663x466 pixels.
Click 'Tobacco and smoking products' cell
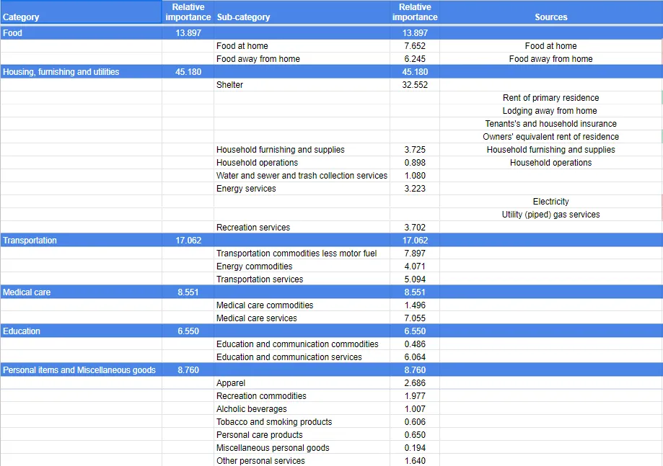click(x=302, y=422)
